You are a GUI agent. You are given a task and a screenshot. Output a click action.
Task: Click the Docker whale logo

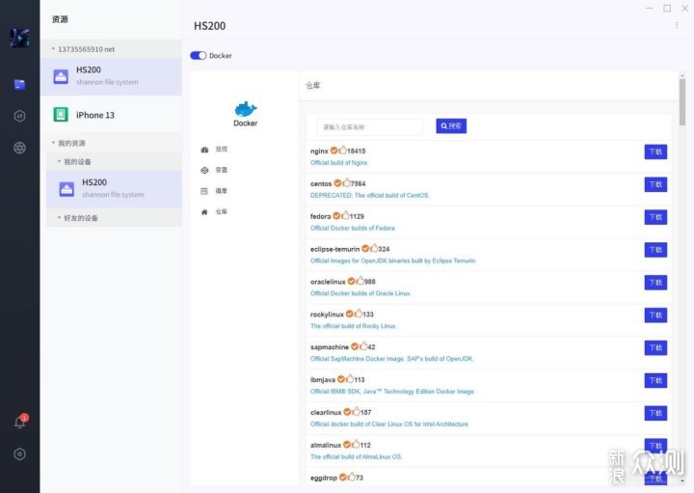[246, 109]
